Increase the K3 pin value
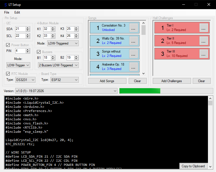 [x=76, y=28]
